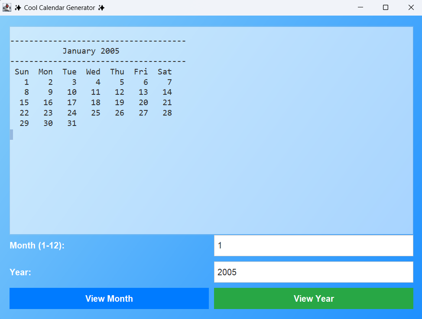
Task: Maximize the Cool Calendar Generator window
Action: 386,7
